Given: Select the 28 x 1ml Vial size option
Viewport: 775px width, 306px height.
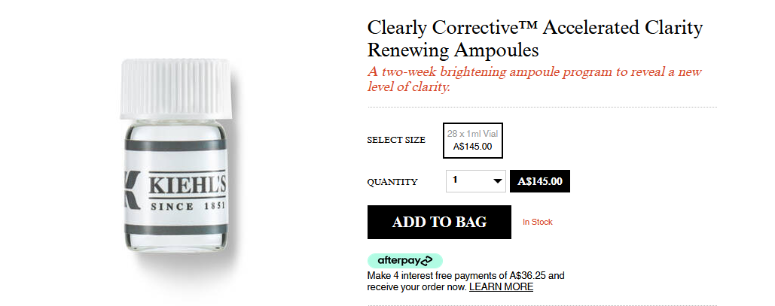Looking at the screenshot, I should [472, 140].
